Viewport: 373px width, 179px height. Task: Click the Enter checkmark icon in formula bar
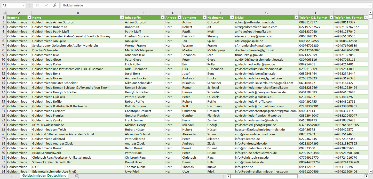click(x=46, y=5)
